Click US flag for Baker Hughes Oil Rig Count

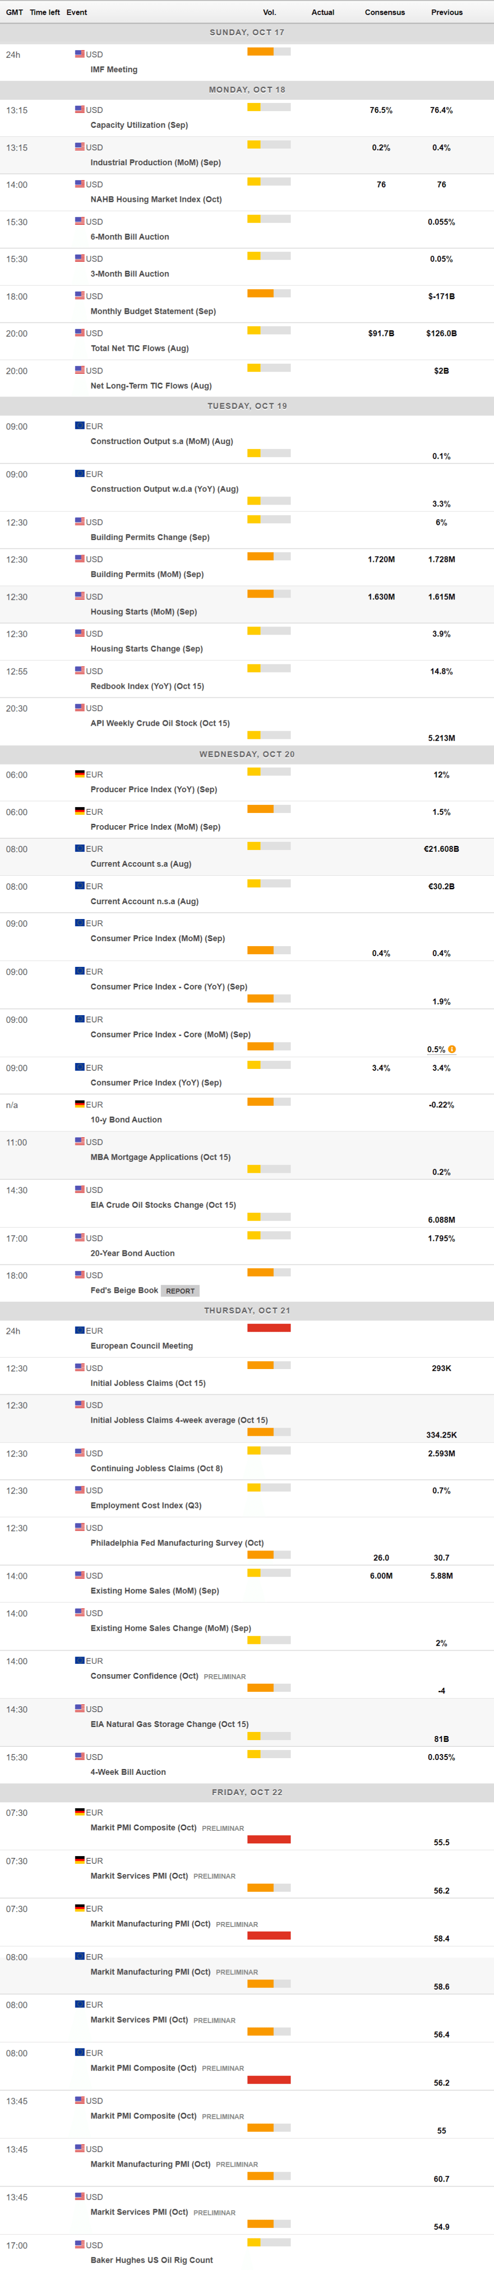coord(79,2243)
